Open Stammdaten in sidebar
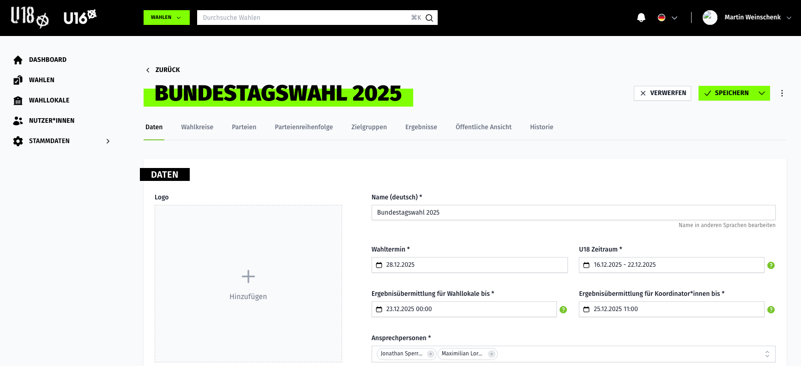The image size is (801, 366). point(49,141)
